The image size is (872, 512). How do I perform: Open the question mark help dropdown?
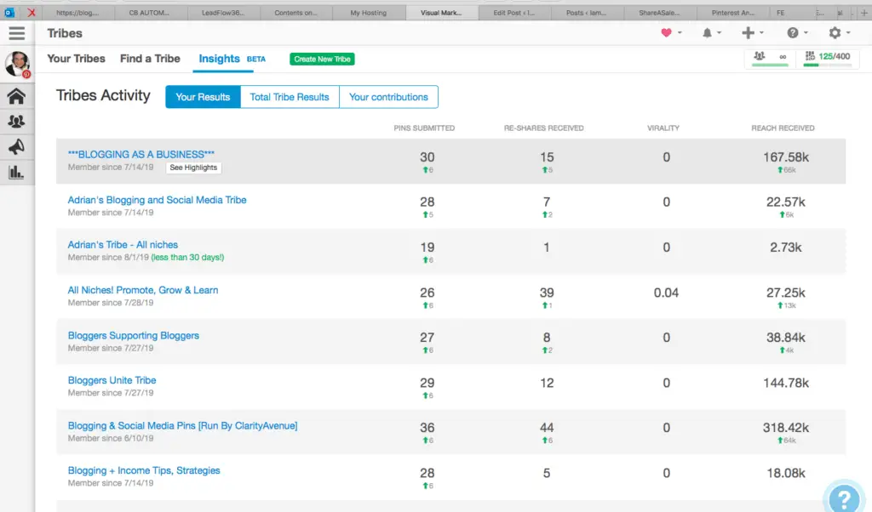click(x=797, y=33)
